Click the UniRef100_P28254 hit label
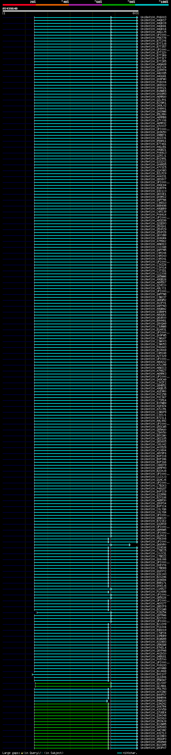Screen dimensions: 171x755 click(x=153, y=612)
